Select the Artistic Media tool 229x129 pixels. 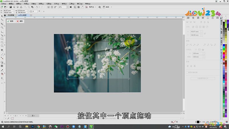coord(2,35)
